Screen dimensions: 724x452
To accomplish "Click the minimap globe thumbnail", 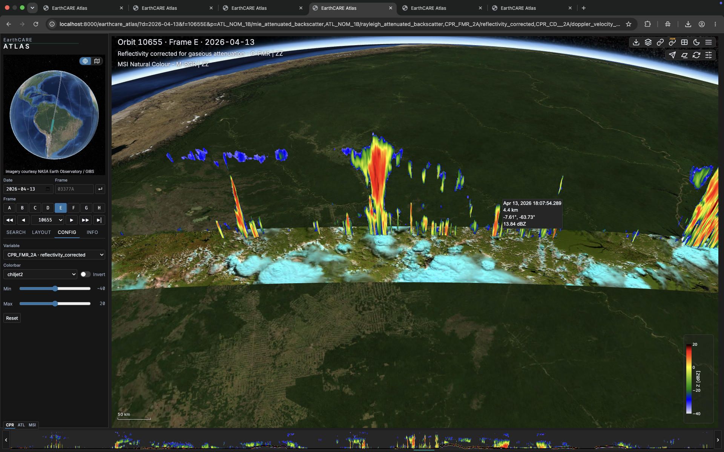I will [x=54, y=115].
